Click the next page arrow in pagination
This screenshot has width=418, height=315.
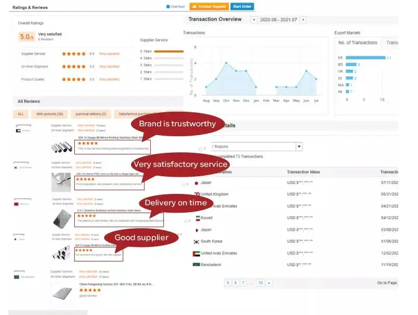(x=269, y=283)
